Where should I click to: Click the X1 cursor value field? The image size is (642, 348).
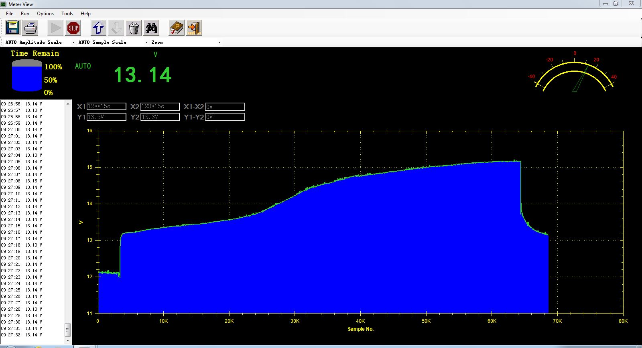click(106, 107)
